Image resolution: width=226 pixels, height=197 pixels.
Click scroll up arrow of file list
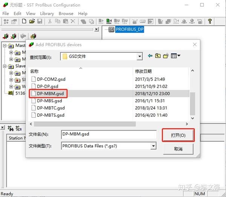tap(192, 71)
